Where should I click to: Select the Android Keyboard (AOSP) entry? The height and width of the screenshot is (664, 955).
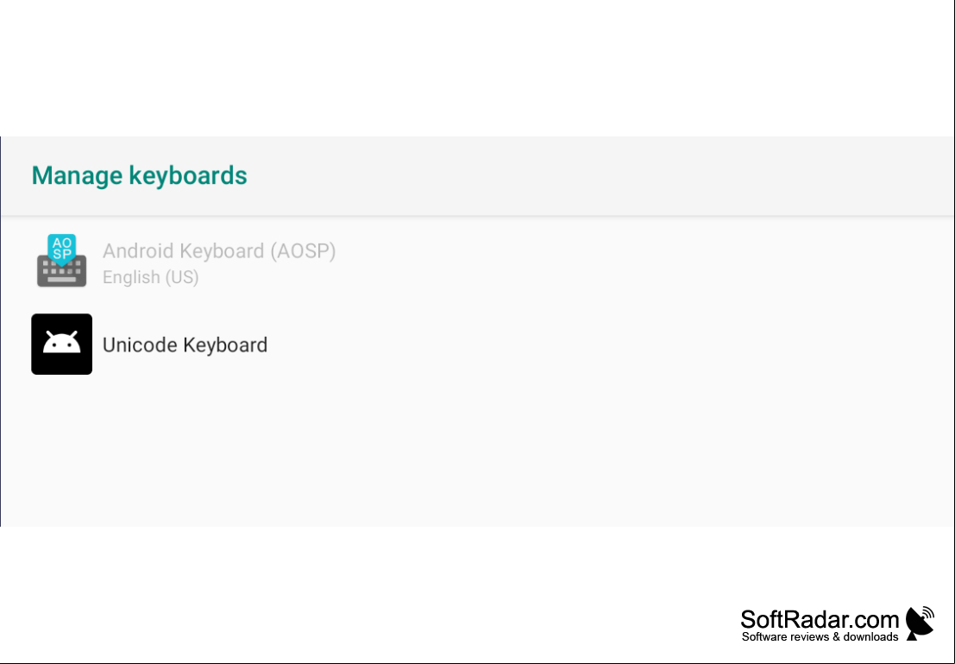[x=478, y=262]
